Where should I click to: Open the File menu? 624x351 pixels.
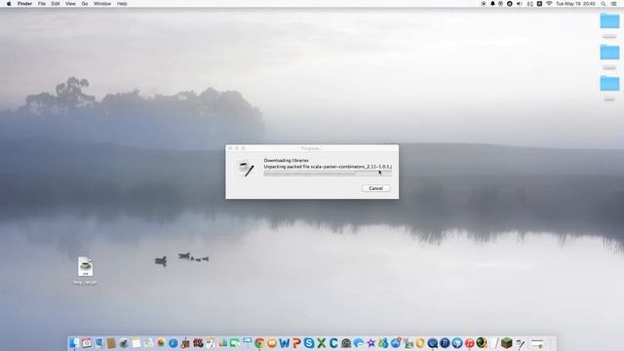[41, 4]
